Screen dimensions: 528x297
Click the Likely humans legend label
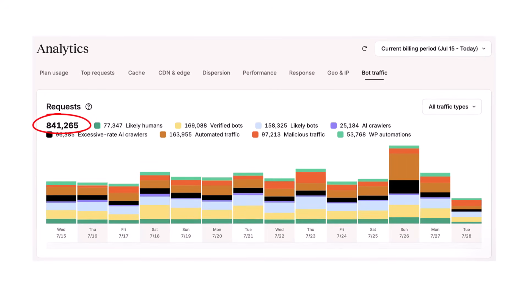coord(144,126)
